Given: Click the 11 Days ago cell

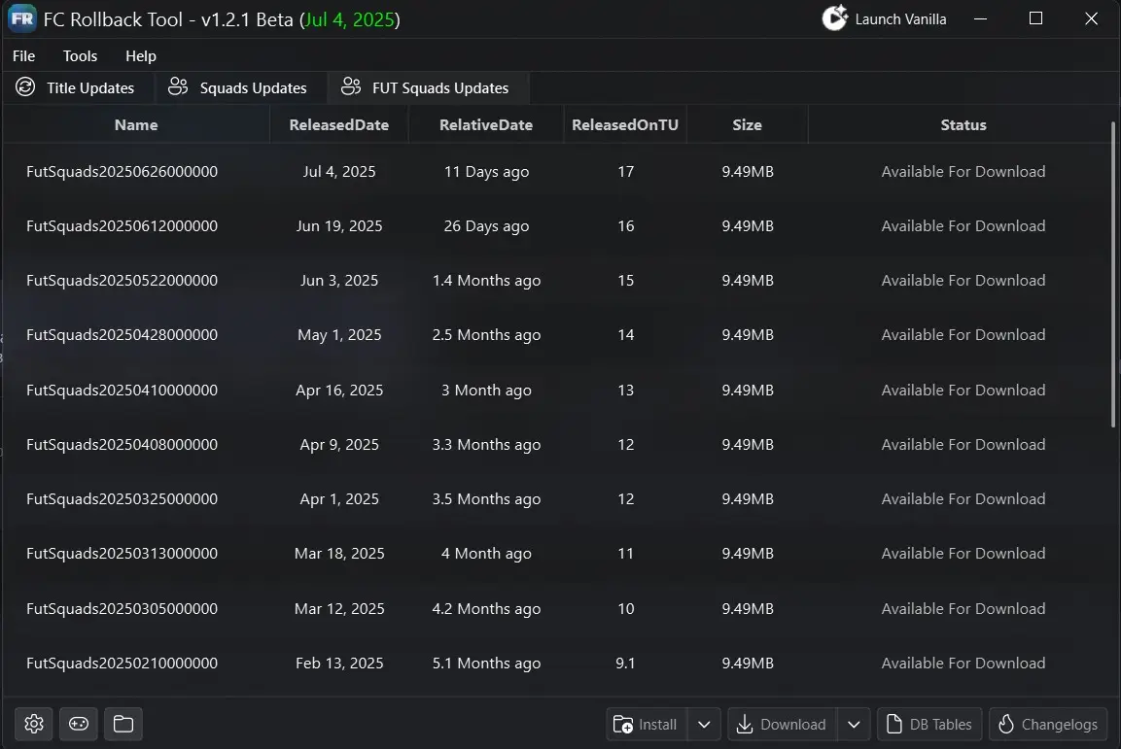Looking at the screenshot, I should pos(486,171).
